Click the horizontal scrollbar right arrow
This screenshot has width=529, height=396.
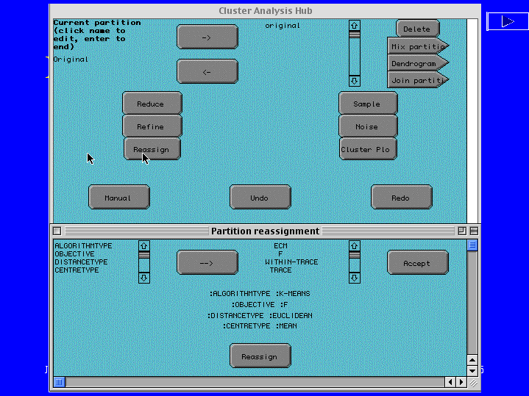pyautogui.click(x=461, y=382)
